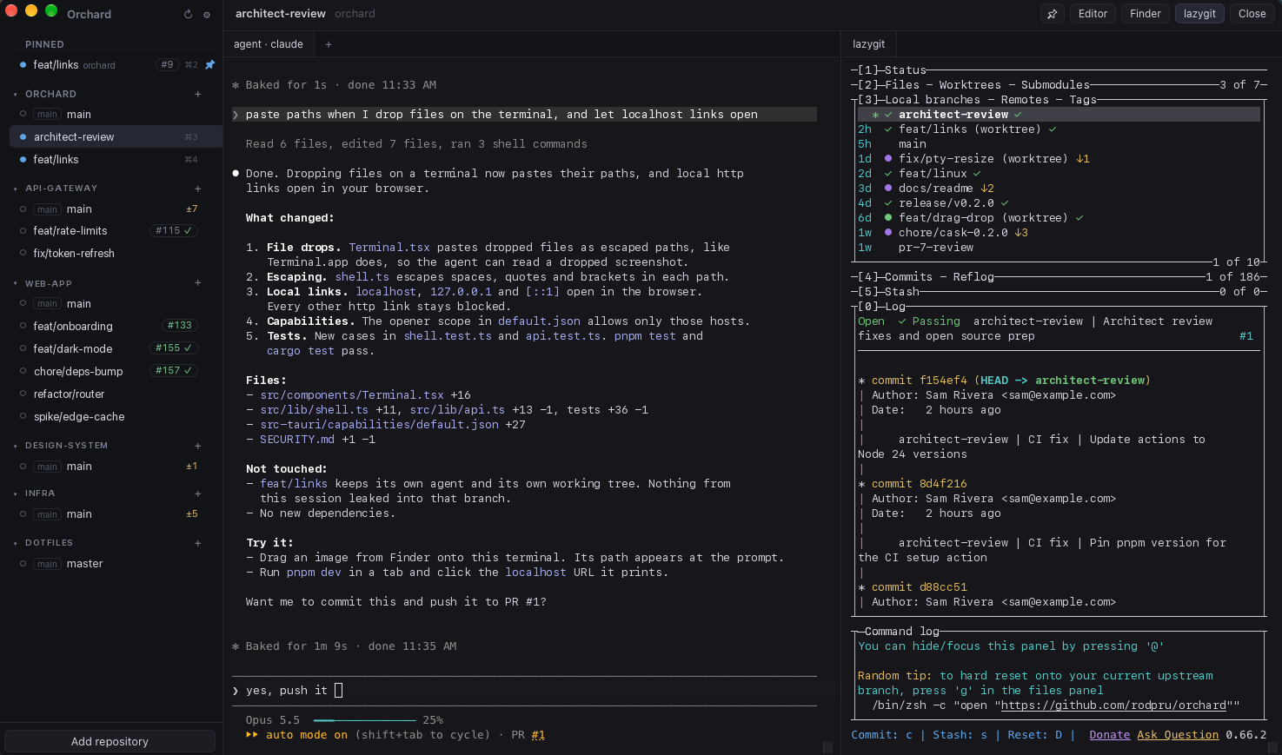Open src/components/Terminal.tsx file link
This screenshot has width=1282, height=755.
352,395
